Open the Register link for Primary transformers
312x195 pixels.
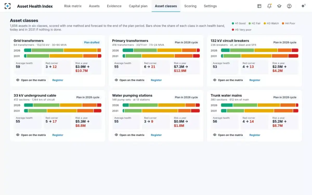click(x=156, y=80)
